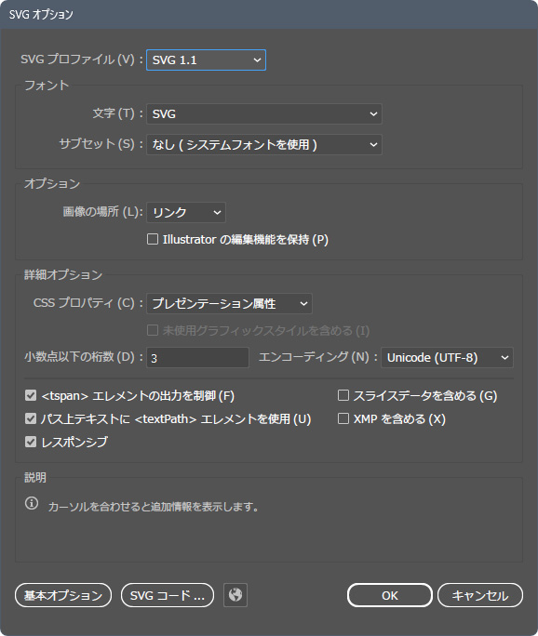
Task: Uncheck パス上テキストに <textPath> エレメントを使用
Action: click(31, 418)
